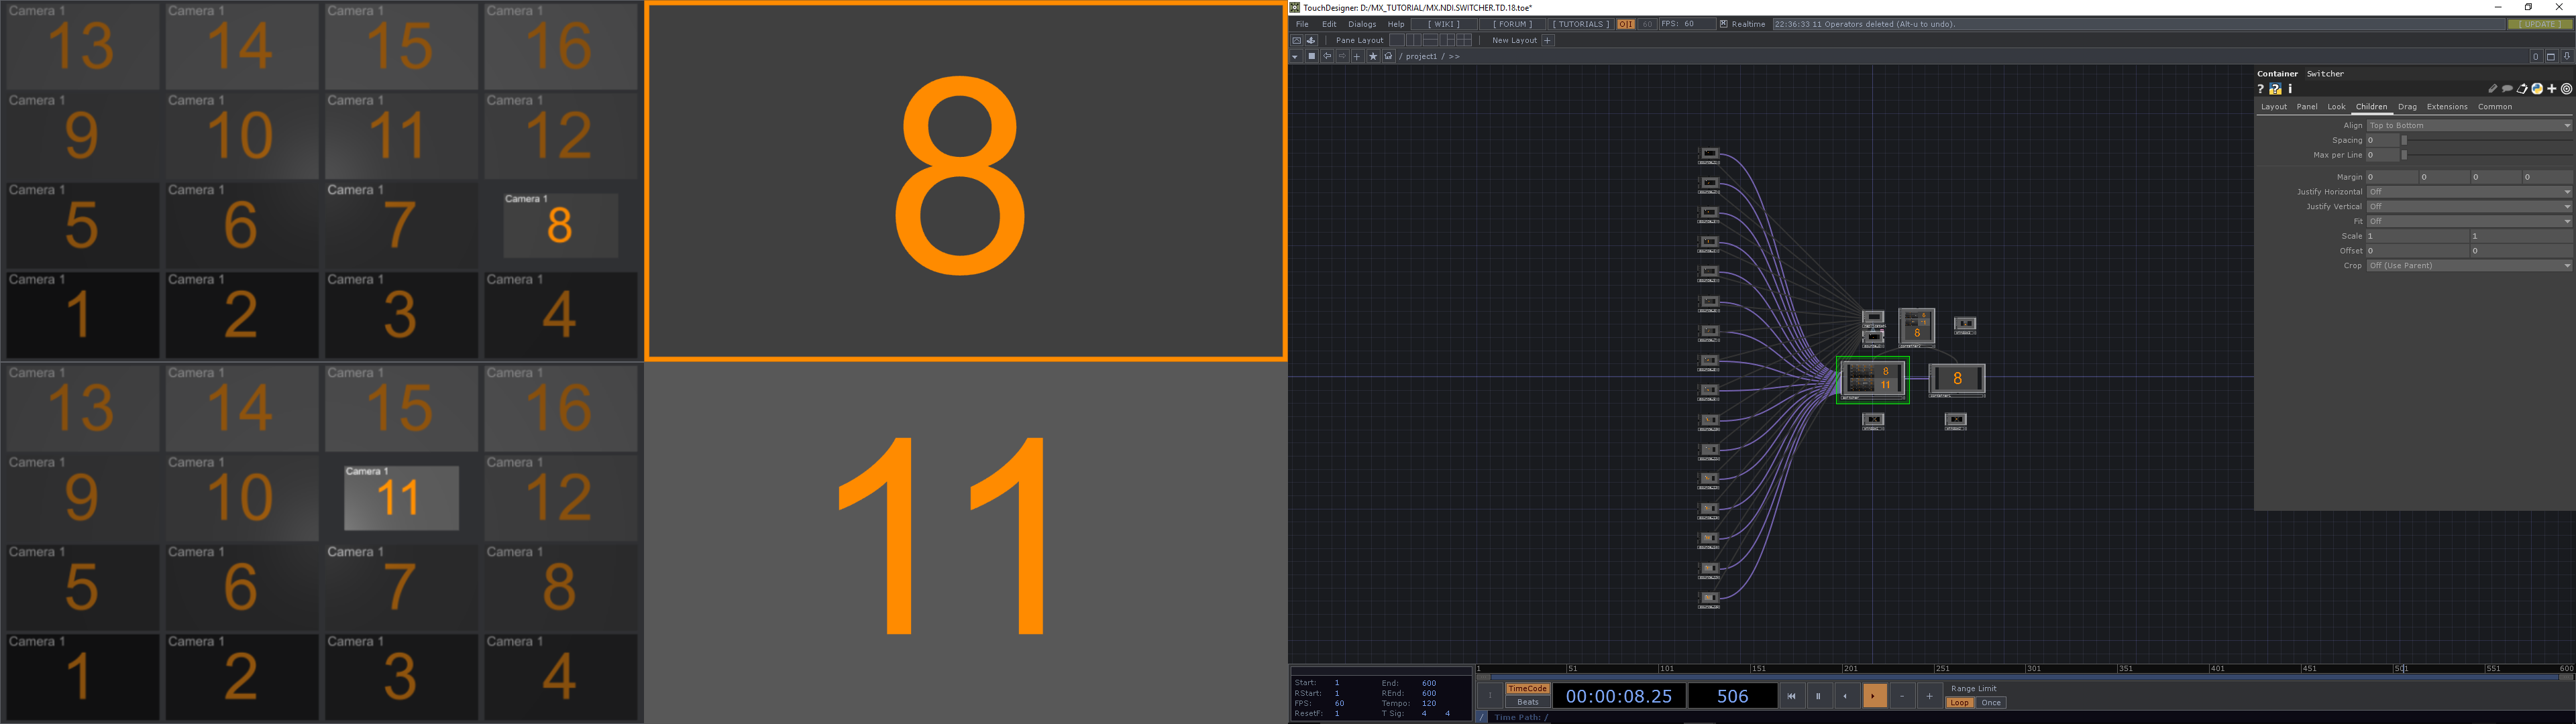Select the top-bottom split pane layout
The height and width of the screenshot is (724, 2576).
(1430, 40)
